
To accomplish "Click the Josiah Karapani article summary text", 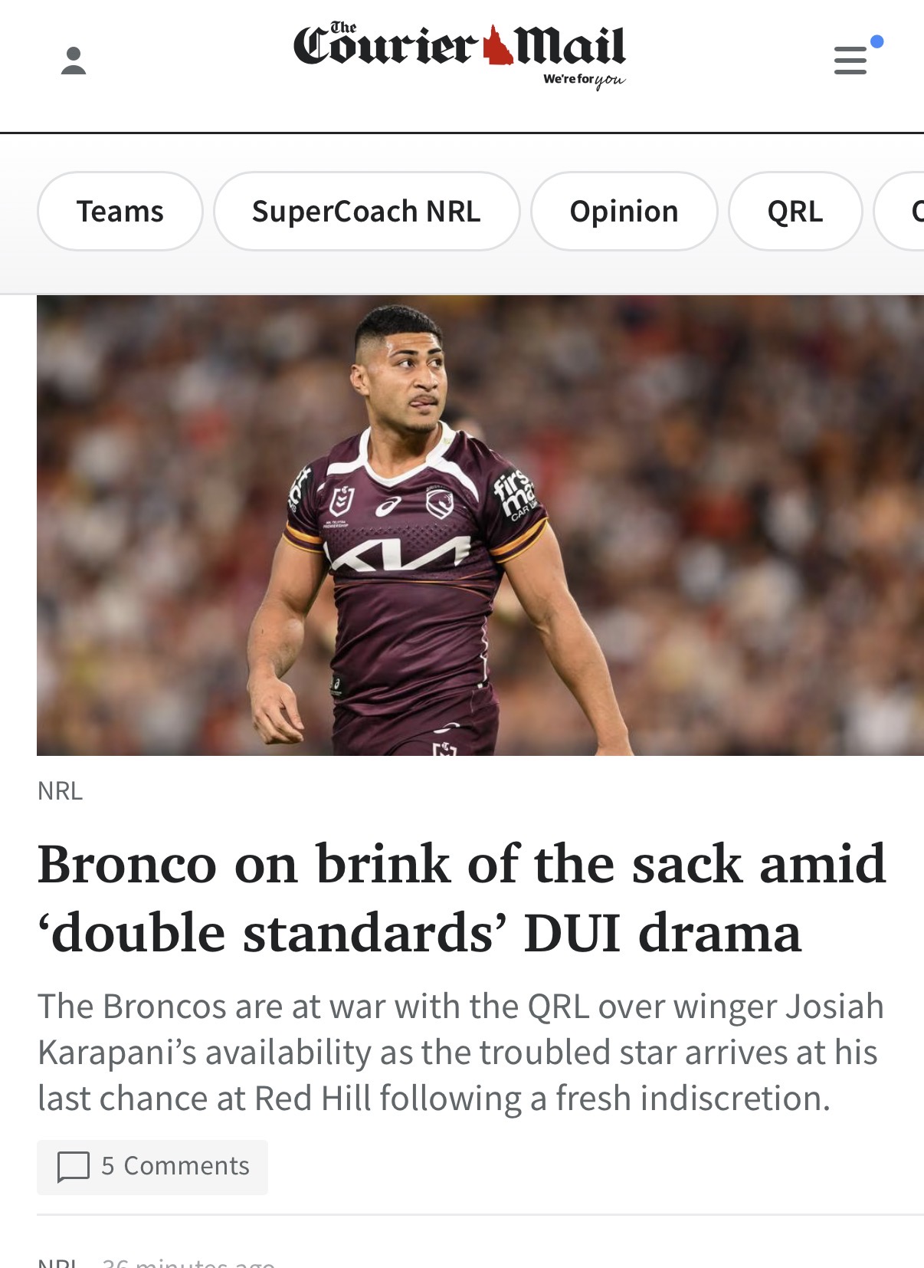I will click(x=460, y=1052).
